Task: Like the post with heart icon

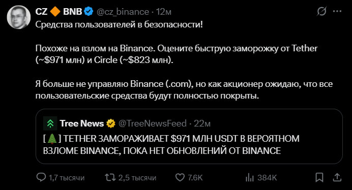Action: point(180,177)
